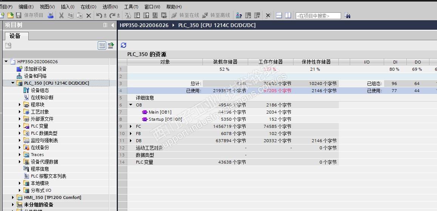Click the 转至离线 button
Image resolution: width=437 pixels, height=211 pixels.
pyautogui.click(x=216, y=15)
